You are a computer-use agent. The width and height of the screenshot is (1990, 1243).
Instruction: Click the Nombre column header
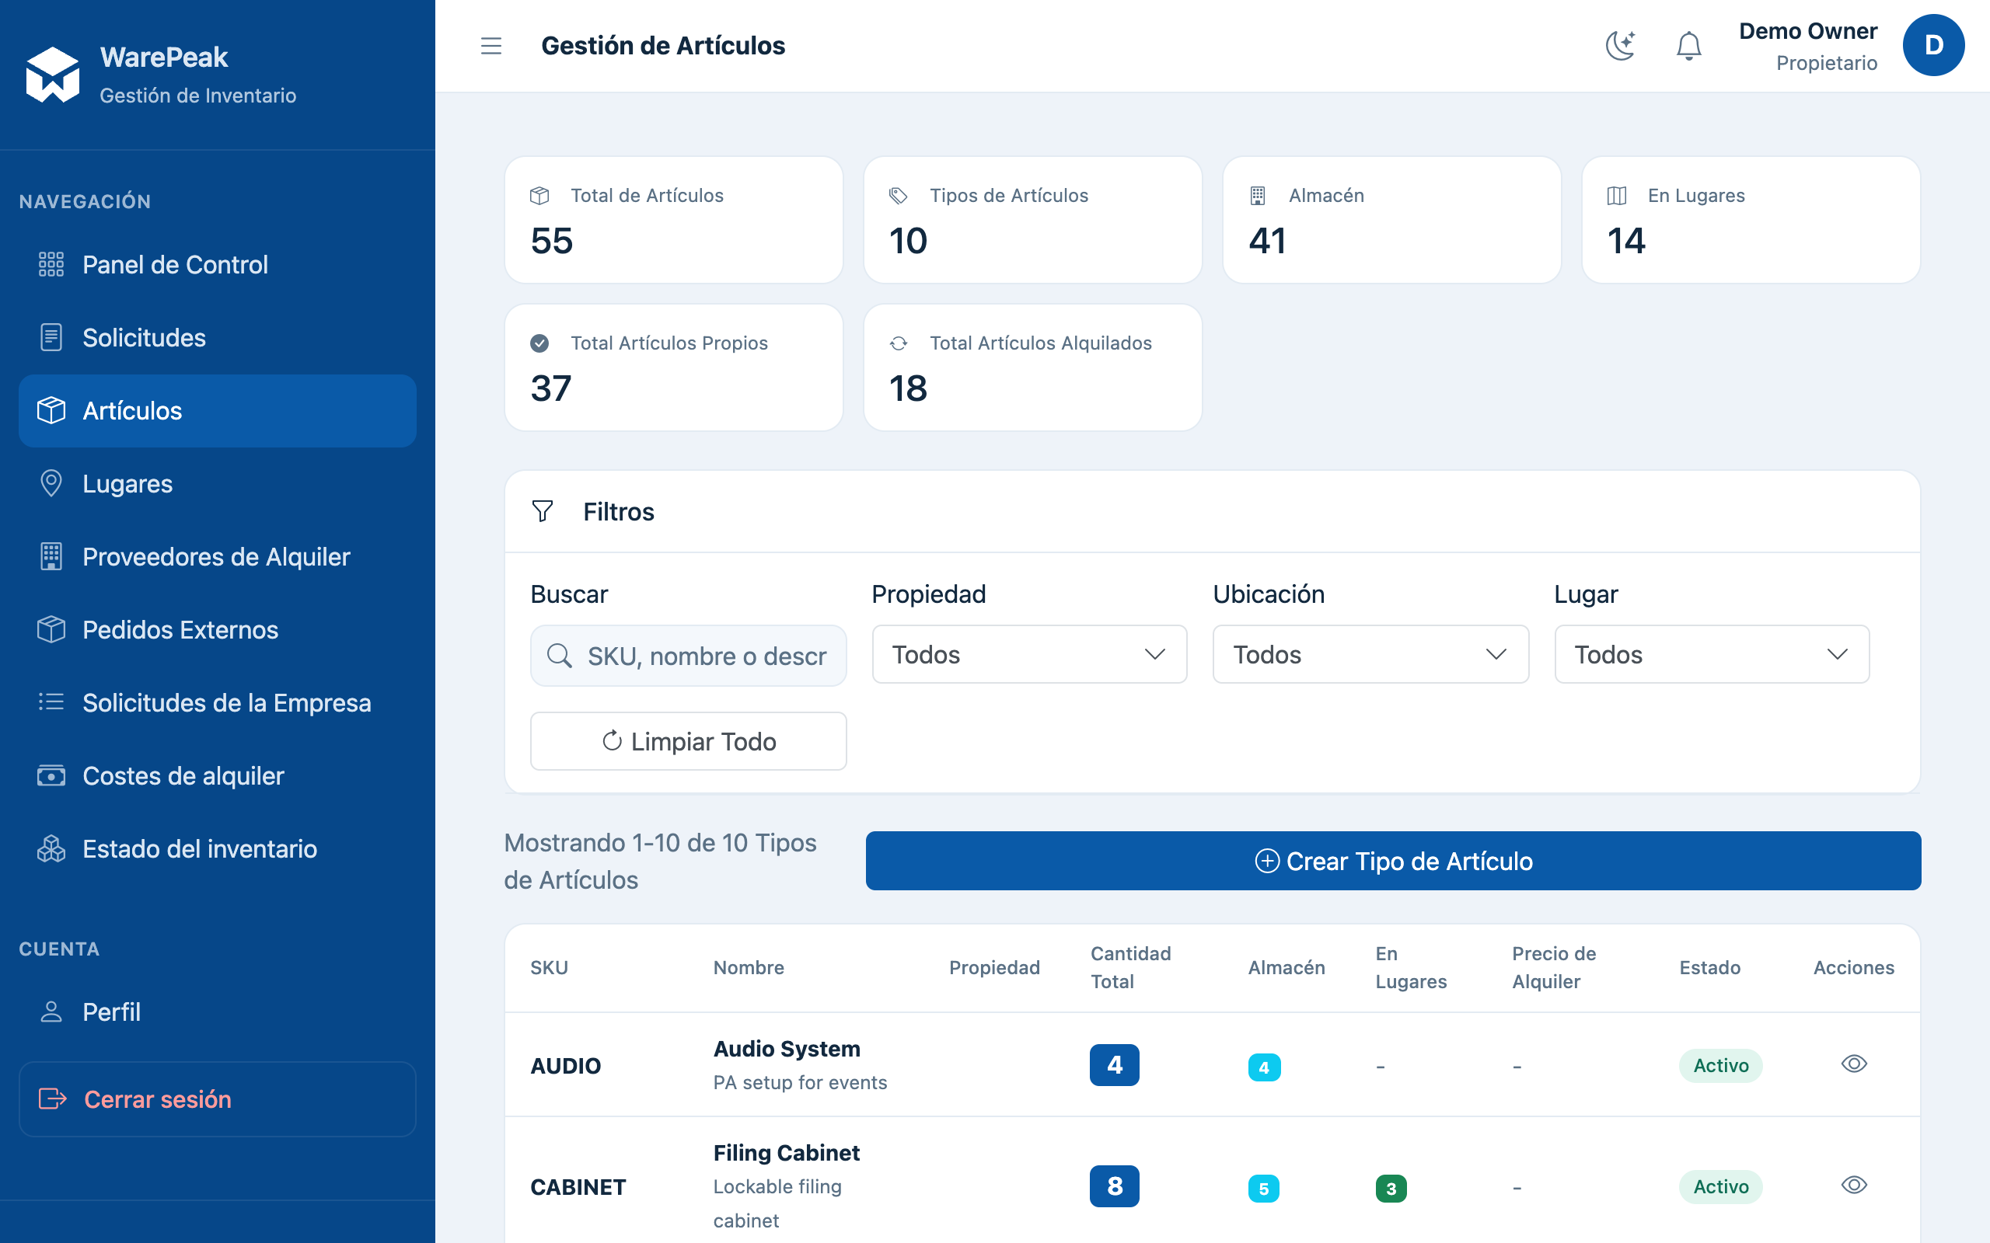click(749, 968)
